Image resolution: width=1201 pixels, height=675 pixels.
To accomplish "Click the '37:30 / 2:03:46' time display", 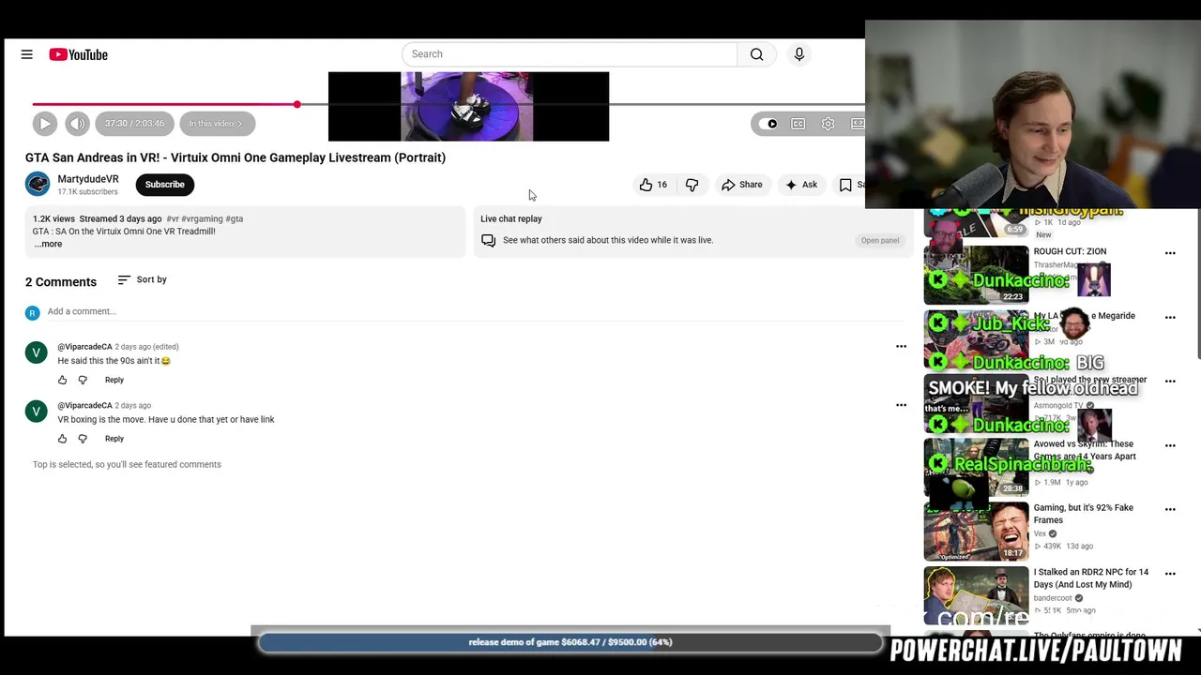I will coord(134,124).
